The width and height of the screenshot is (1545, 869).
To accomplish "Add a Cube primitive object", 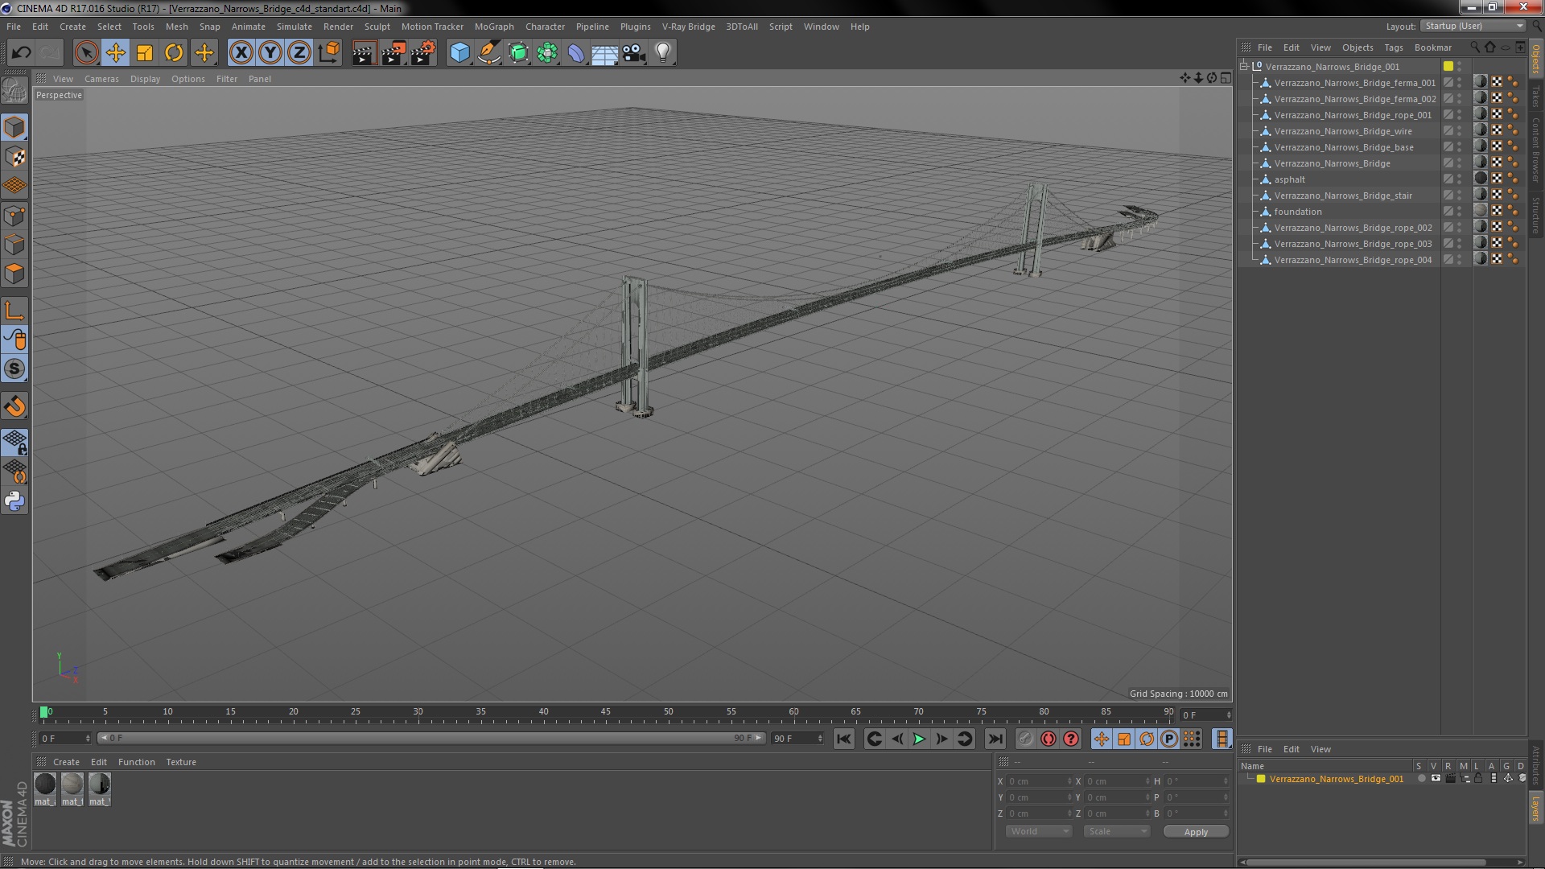I will 459,53.
